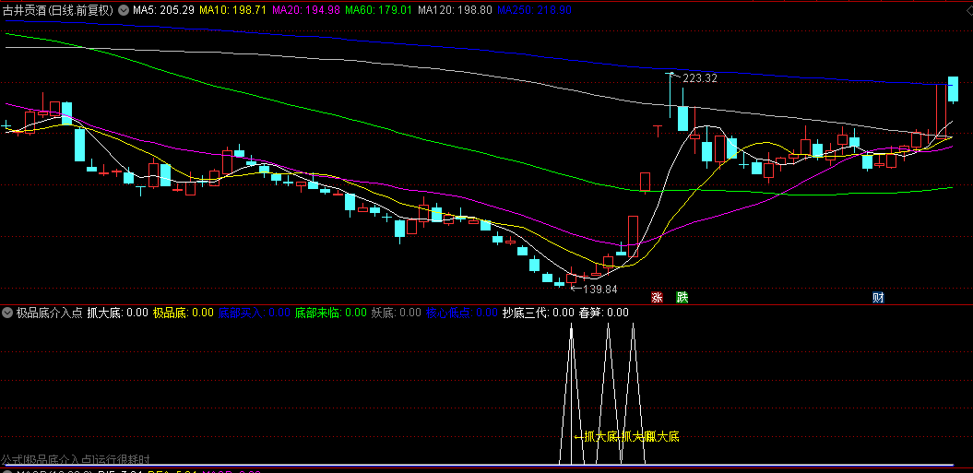The image size is (973, 473).
Task: Click the 公式[极品底介入点]运行很耗时 notice
Action: coord(75,459)
